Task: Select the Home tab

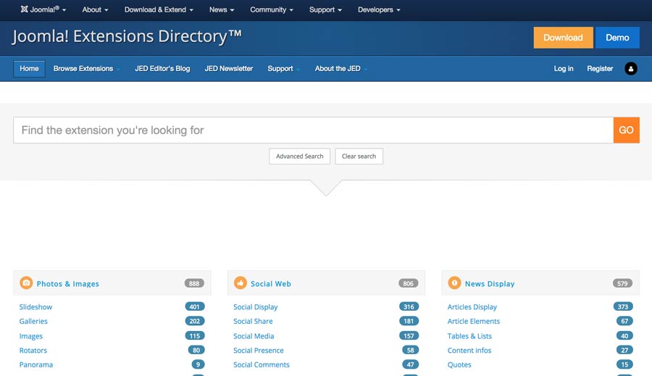Action: (x=29, y=69)
